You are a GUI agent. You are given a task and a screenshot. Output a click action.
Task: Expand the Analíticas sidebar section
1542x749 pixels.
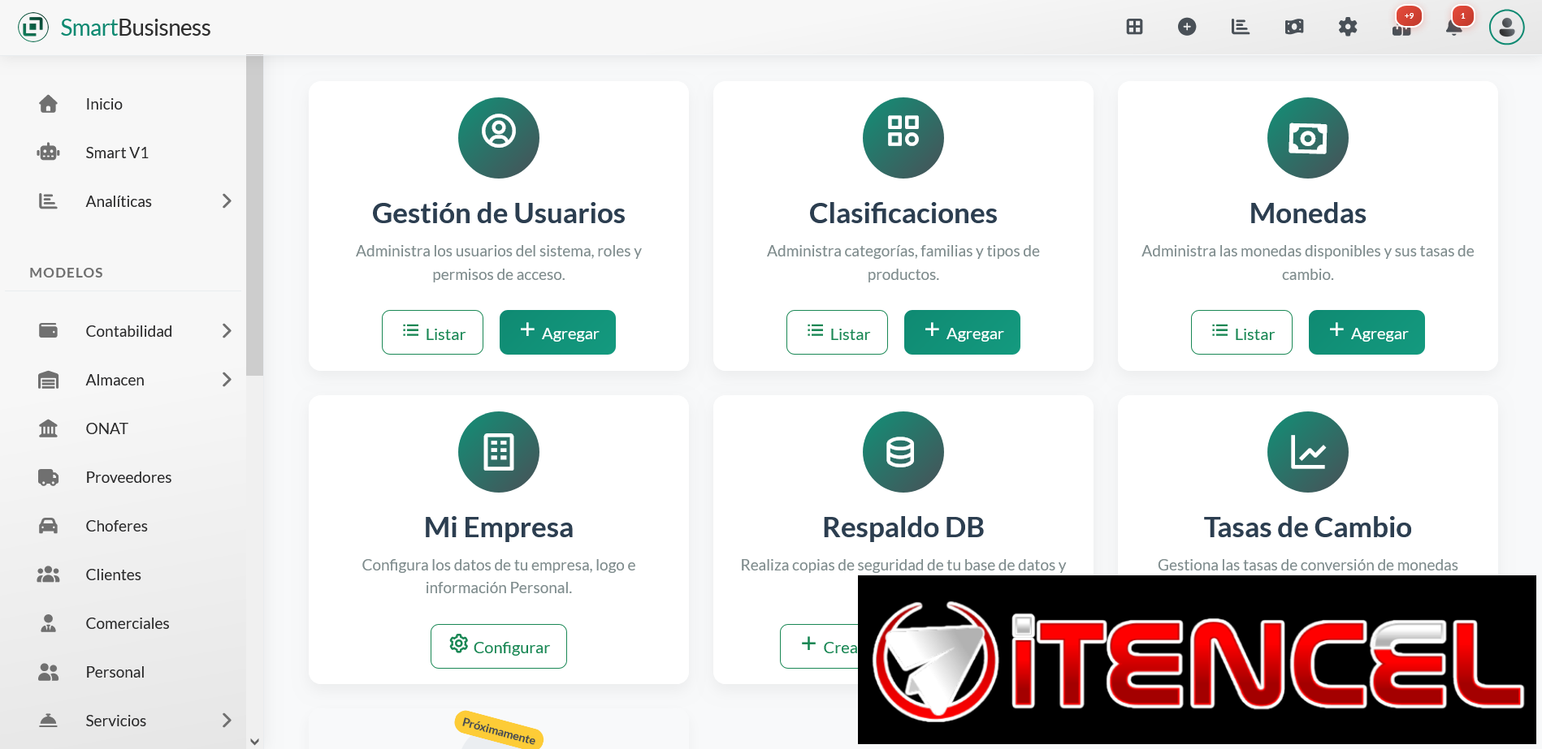(227, 200)
